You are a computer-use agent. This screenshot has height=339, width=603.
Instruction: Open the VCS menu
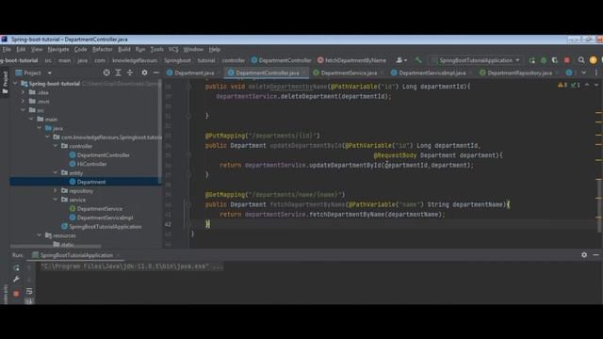[173, 50]
